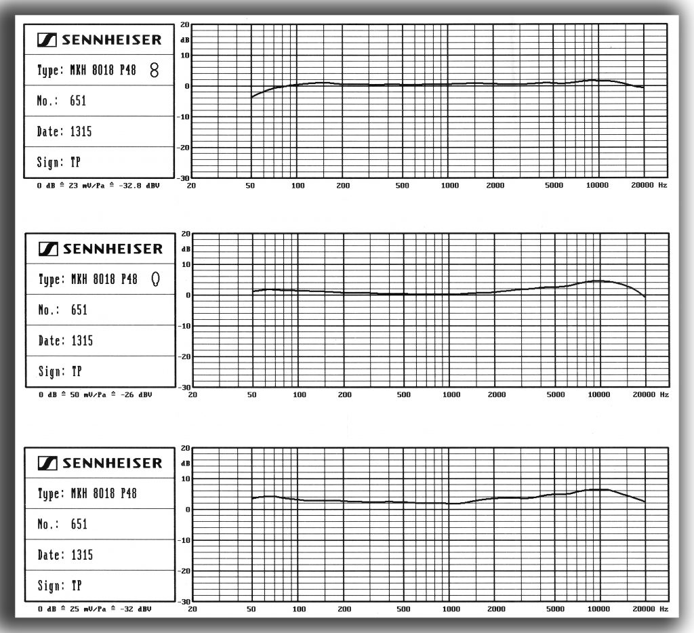Click 'No.: 651' in the 25 mV/Pa chart
The width and height of the screenshot is (694, 633).
(62, 524)
